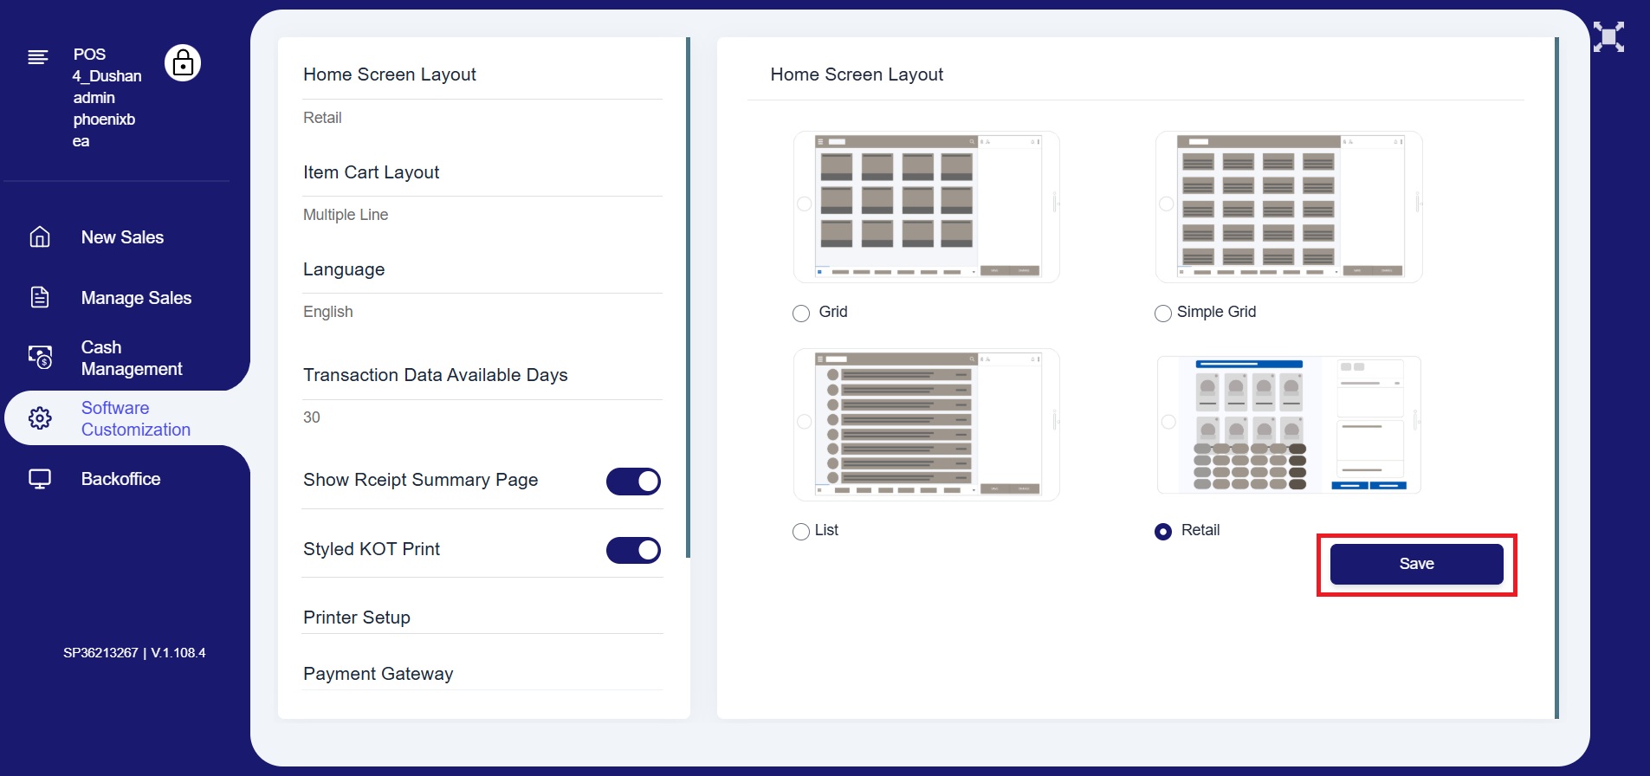
Task: Click the Backoffice monitor icon
Action: [x=40, y=479]
